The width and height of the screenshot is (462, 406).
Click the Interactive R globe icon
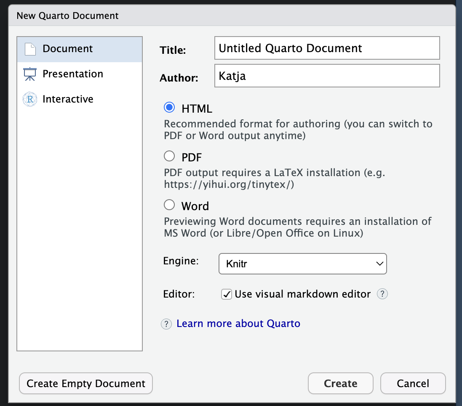coord(30,99)
